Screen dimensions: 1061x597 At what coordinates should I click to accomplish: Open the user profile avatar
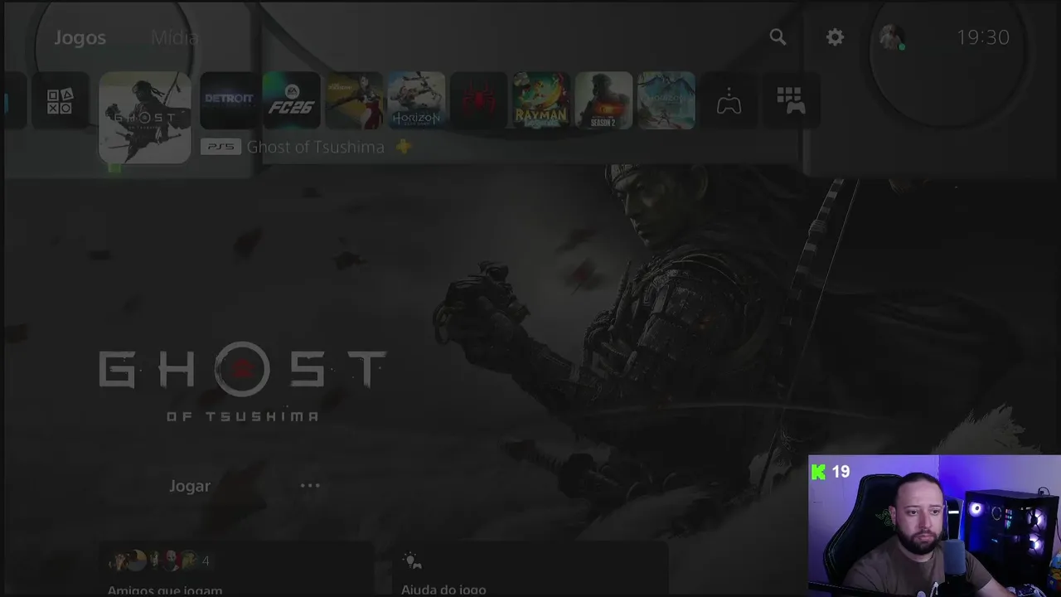pyautogui.click(x=892, y=37)
